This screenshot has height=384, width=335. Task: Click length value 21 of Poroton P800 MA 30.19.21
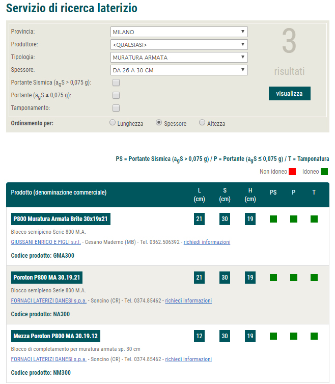click(x=200, y=278)
